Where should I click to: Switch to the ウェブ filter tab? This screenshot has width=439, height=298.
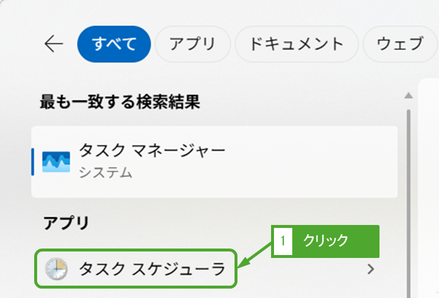[x=400, y=44]
